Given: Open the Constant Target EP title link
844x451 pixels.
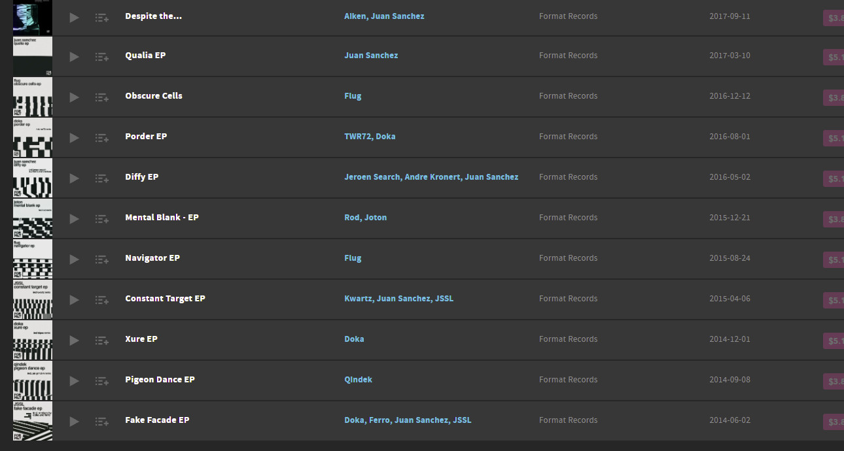Looking at the screenshot, I should pyautogui.click(x=165, y=299).
